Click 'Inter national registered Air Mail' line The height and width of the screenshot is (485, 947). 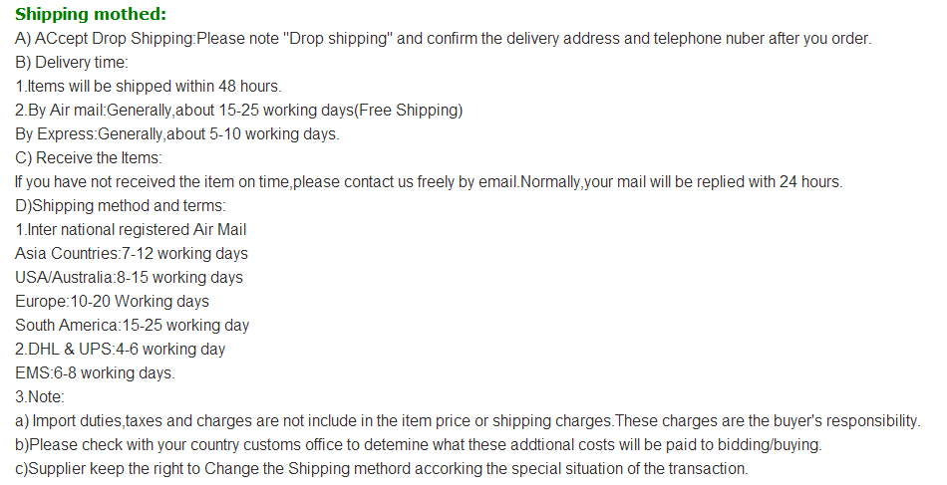131,230
